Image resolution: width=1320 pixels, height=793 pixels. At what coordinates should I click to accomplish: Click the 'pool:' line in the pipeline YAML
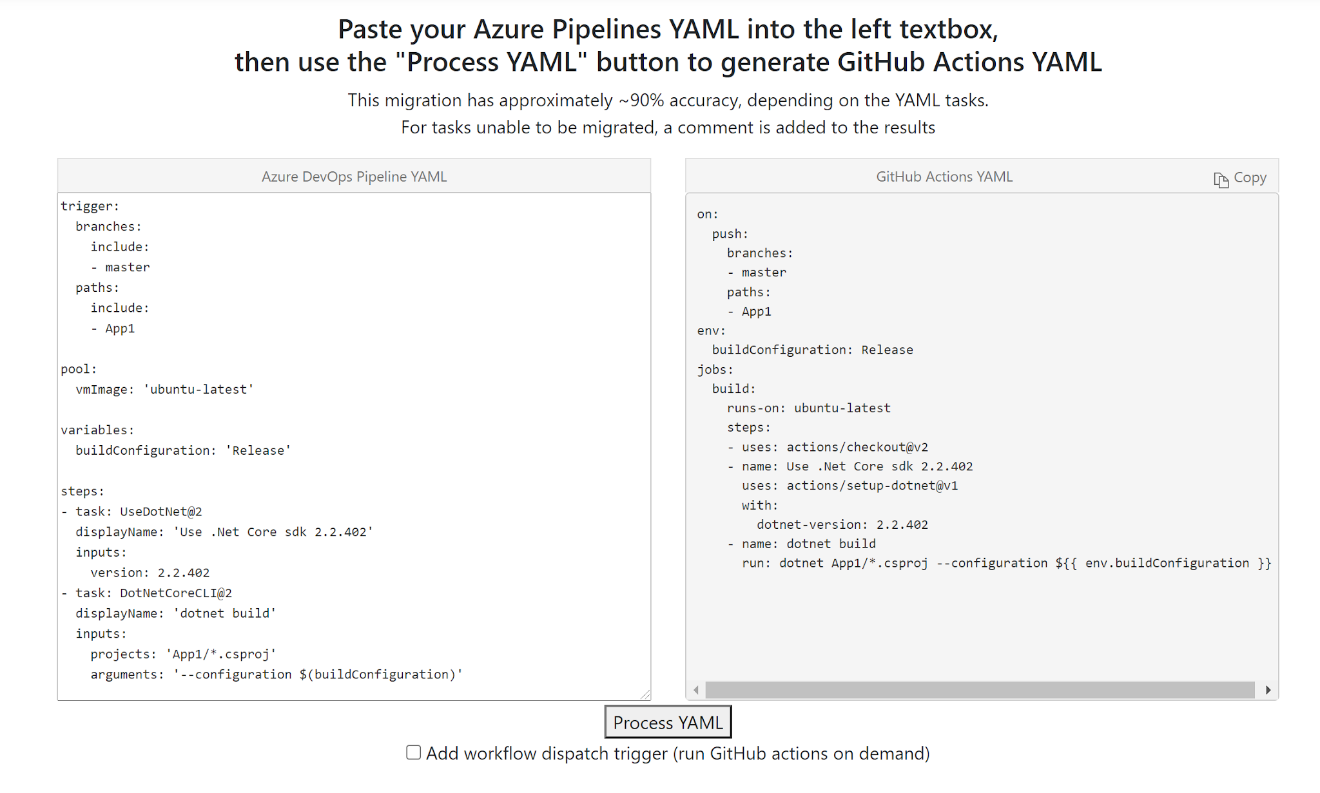pos(78,368)
